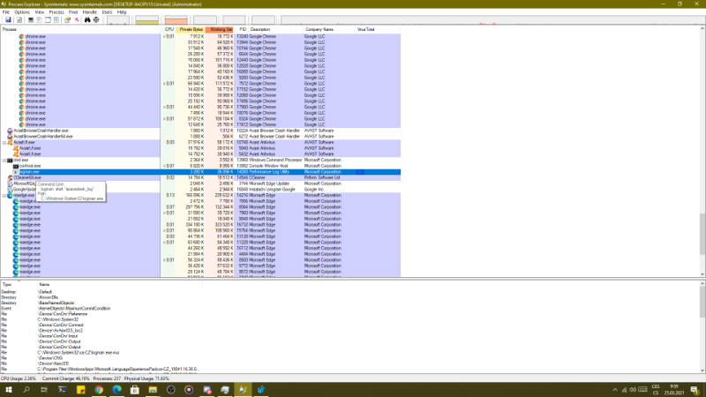
Task: Select the AvastBrowserCrashHandler.exe process row
Action: (200, 131)
